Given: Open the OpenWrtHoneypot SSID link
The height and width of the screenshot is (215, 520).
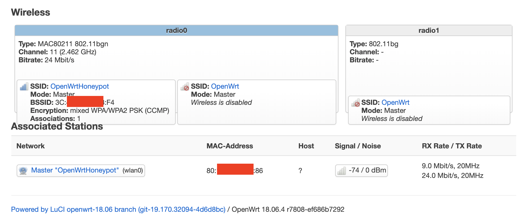Looking at the screenshot, I should 80,86.
